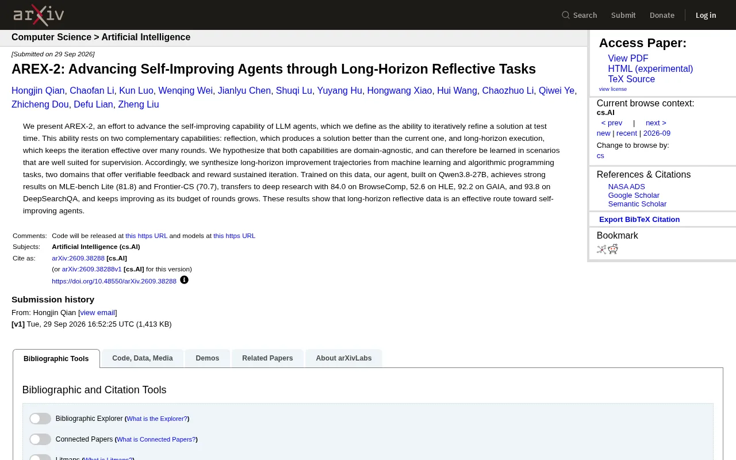Open Search in the top bar
This screenshot has width=736, height=460.
click(x=580, y=15)
